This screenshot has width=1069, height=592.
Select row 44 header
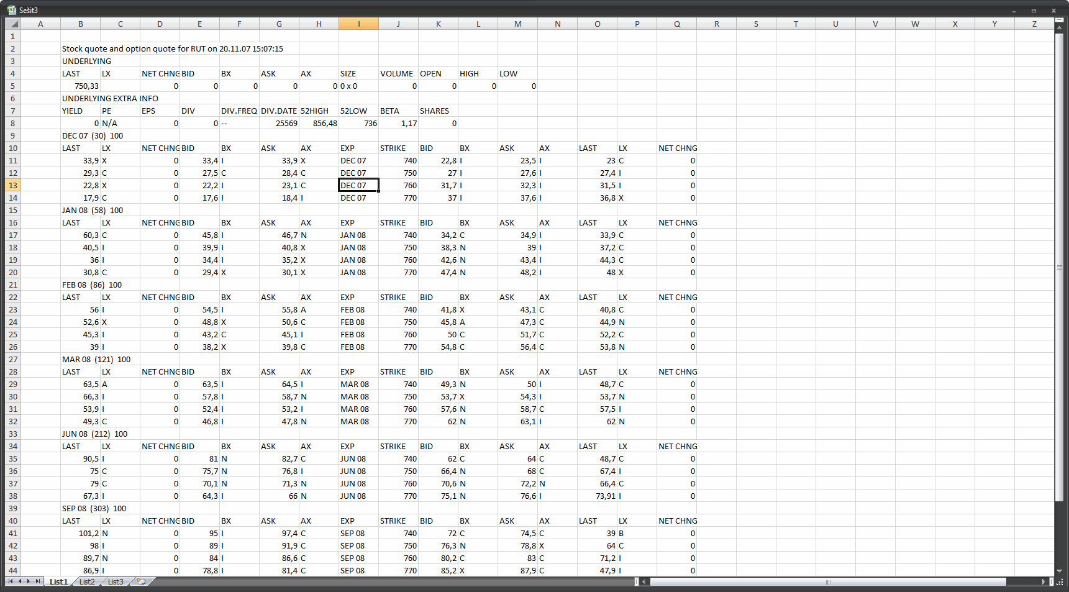(12, 570)
